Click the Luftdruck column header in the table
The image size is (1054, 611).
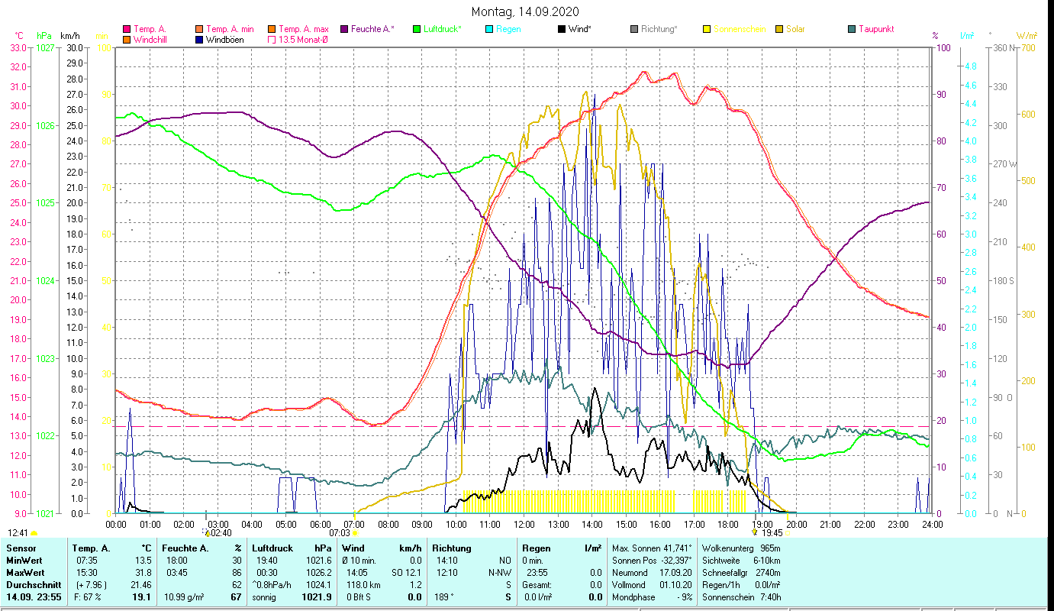(x=271, y=548)
